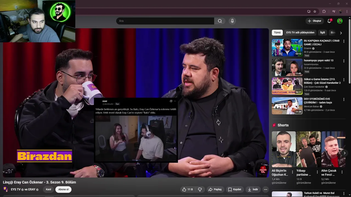Click the Çok Güzel Hareketler channel name
Image resolution: width=351 pixels, height=197 pixels.
pyautogui.click(x=314, y=87)
